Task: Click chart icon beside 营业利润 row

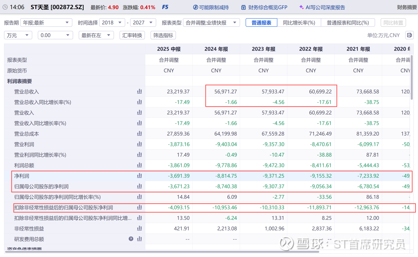Action: point(140,144)
